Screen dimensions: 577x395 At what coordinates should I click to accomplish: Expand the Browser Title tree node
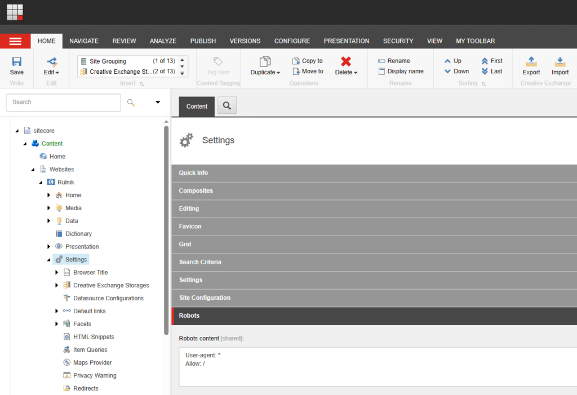[x=57, y=273]
